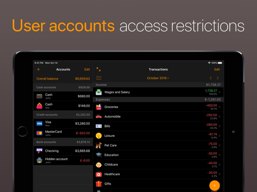The image size is (257, 192).
Task: Expand Education row chevron
Action: [x=220, y=155]
